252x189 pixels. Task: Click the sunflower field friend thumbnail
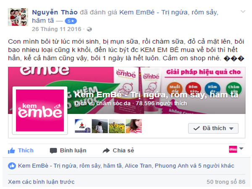click(117, 126)
